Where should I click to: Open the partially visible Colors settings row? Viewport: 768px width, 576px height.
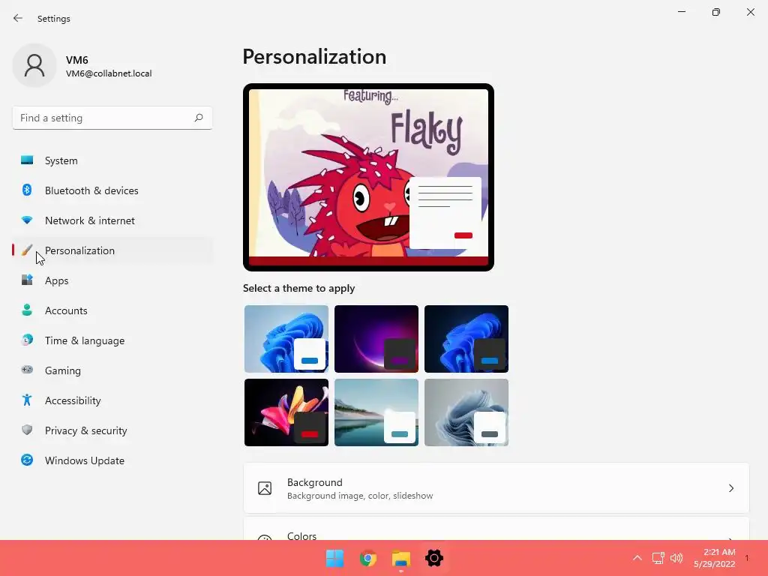point(496,529)
